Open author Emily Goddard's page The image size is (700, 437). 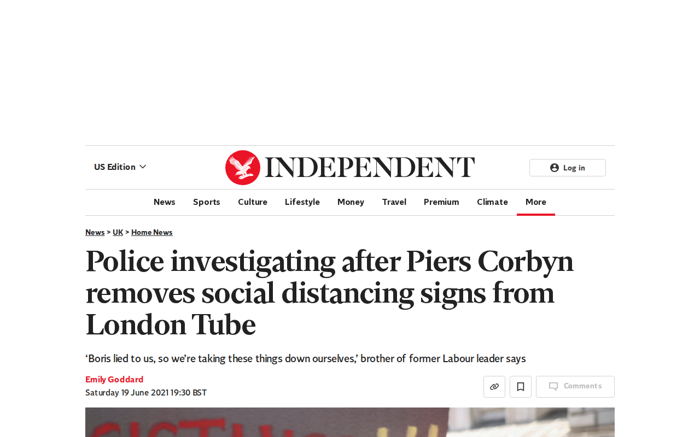[114, 380]
